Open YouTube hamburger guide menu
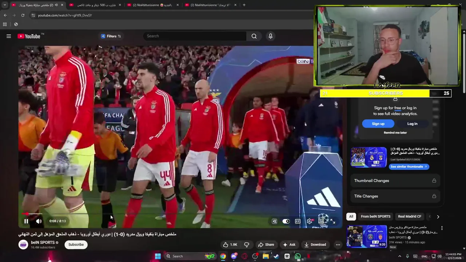This screenshot has width=466, height=262. [9, 36]
